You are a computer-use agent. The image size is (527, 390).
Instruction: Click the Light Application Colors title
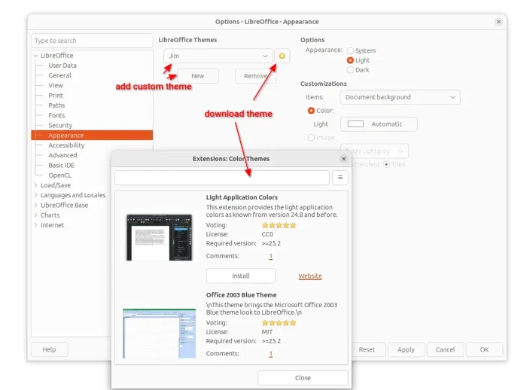click(242, 197)
